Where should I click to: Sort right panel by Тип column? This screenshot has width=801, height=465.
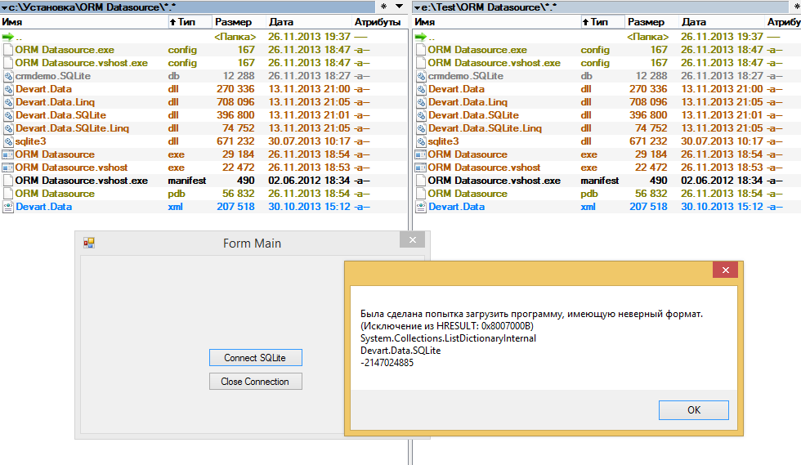(602, 22)
